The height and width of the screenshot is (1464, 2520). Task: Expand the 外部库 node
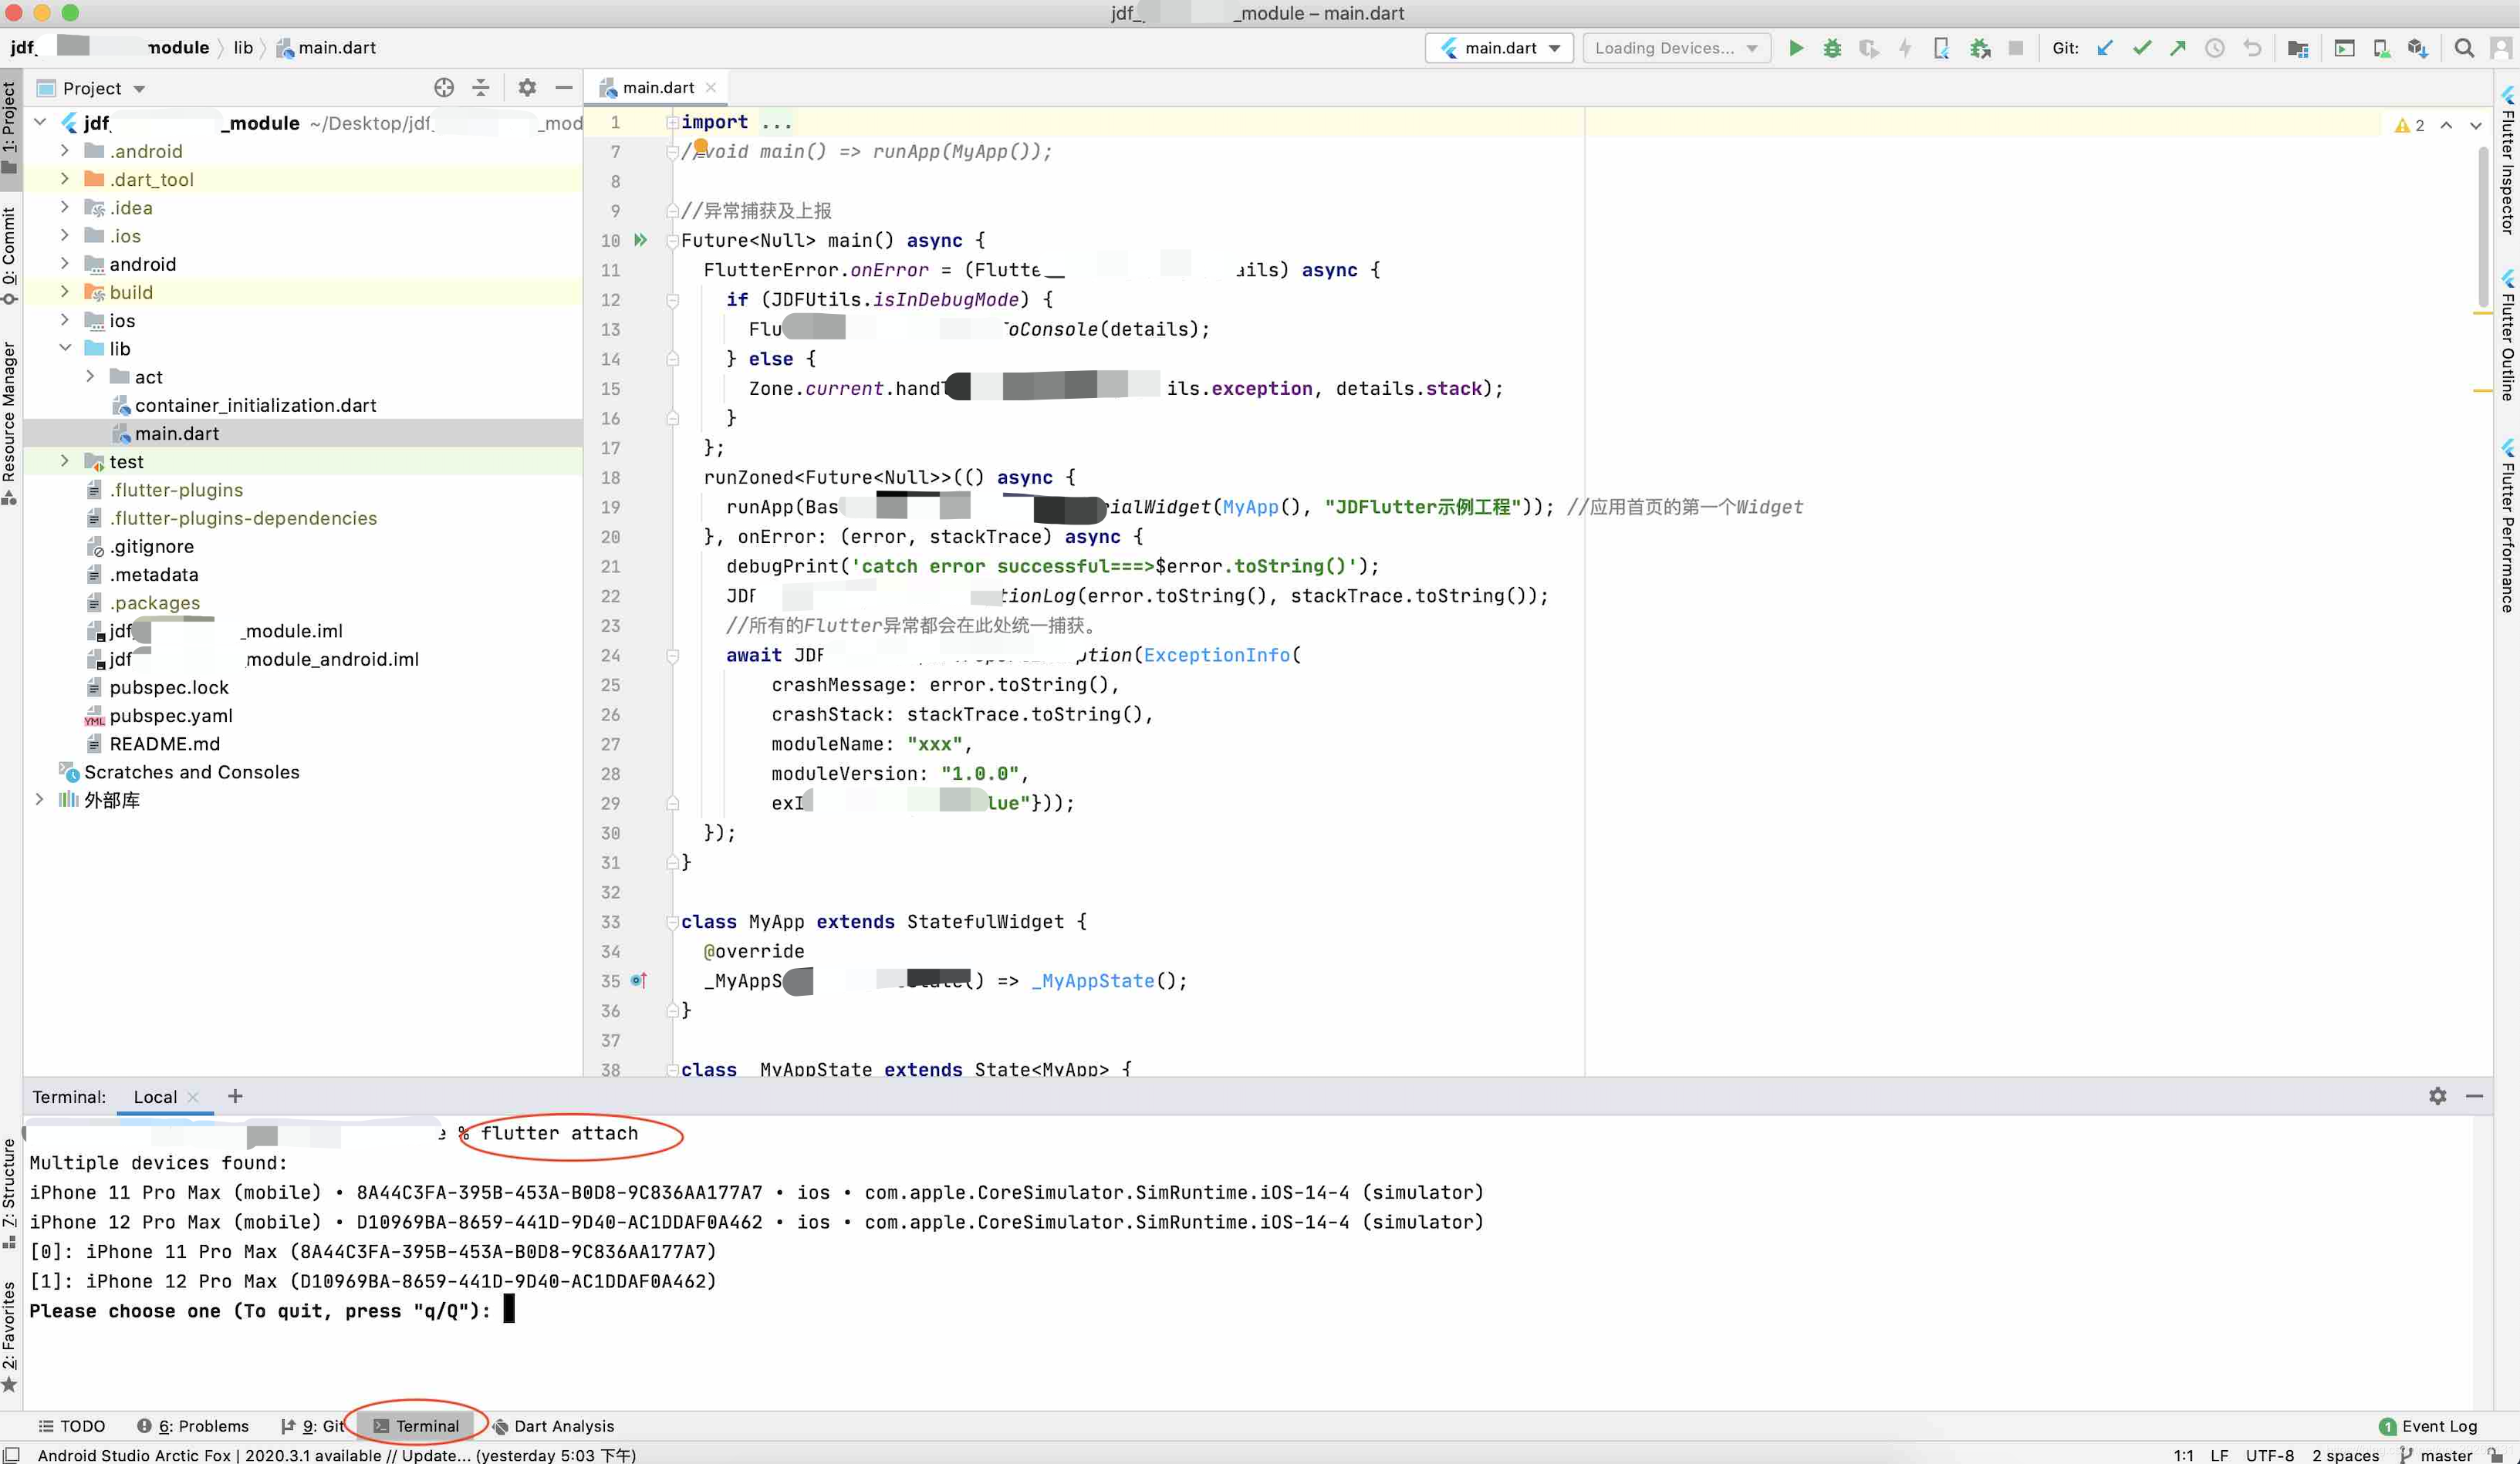(40, 799)
